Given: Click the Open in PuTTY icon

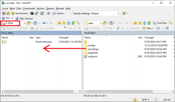Looking at the screenshot, I should (x=36, y=13).
